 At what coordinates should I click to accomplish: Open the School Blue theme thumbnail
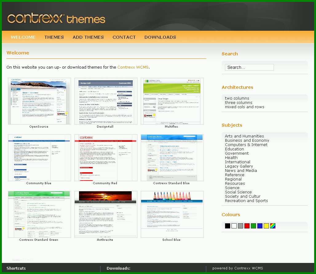point(172,214)
